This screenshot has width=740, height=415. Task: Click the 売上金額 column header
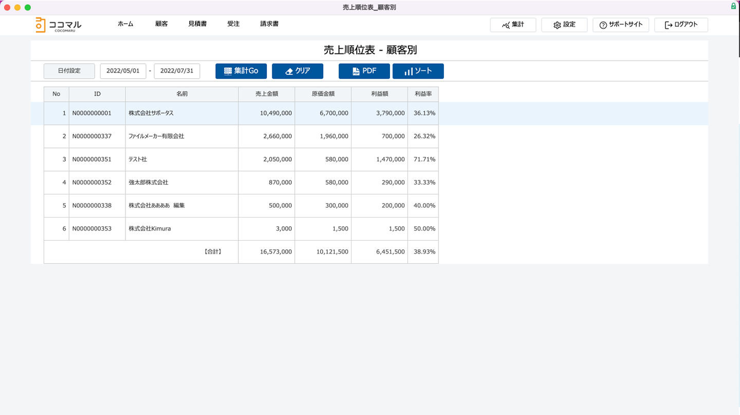tap(266, 94)
